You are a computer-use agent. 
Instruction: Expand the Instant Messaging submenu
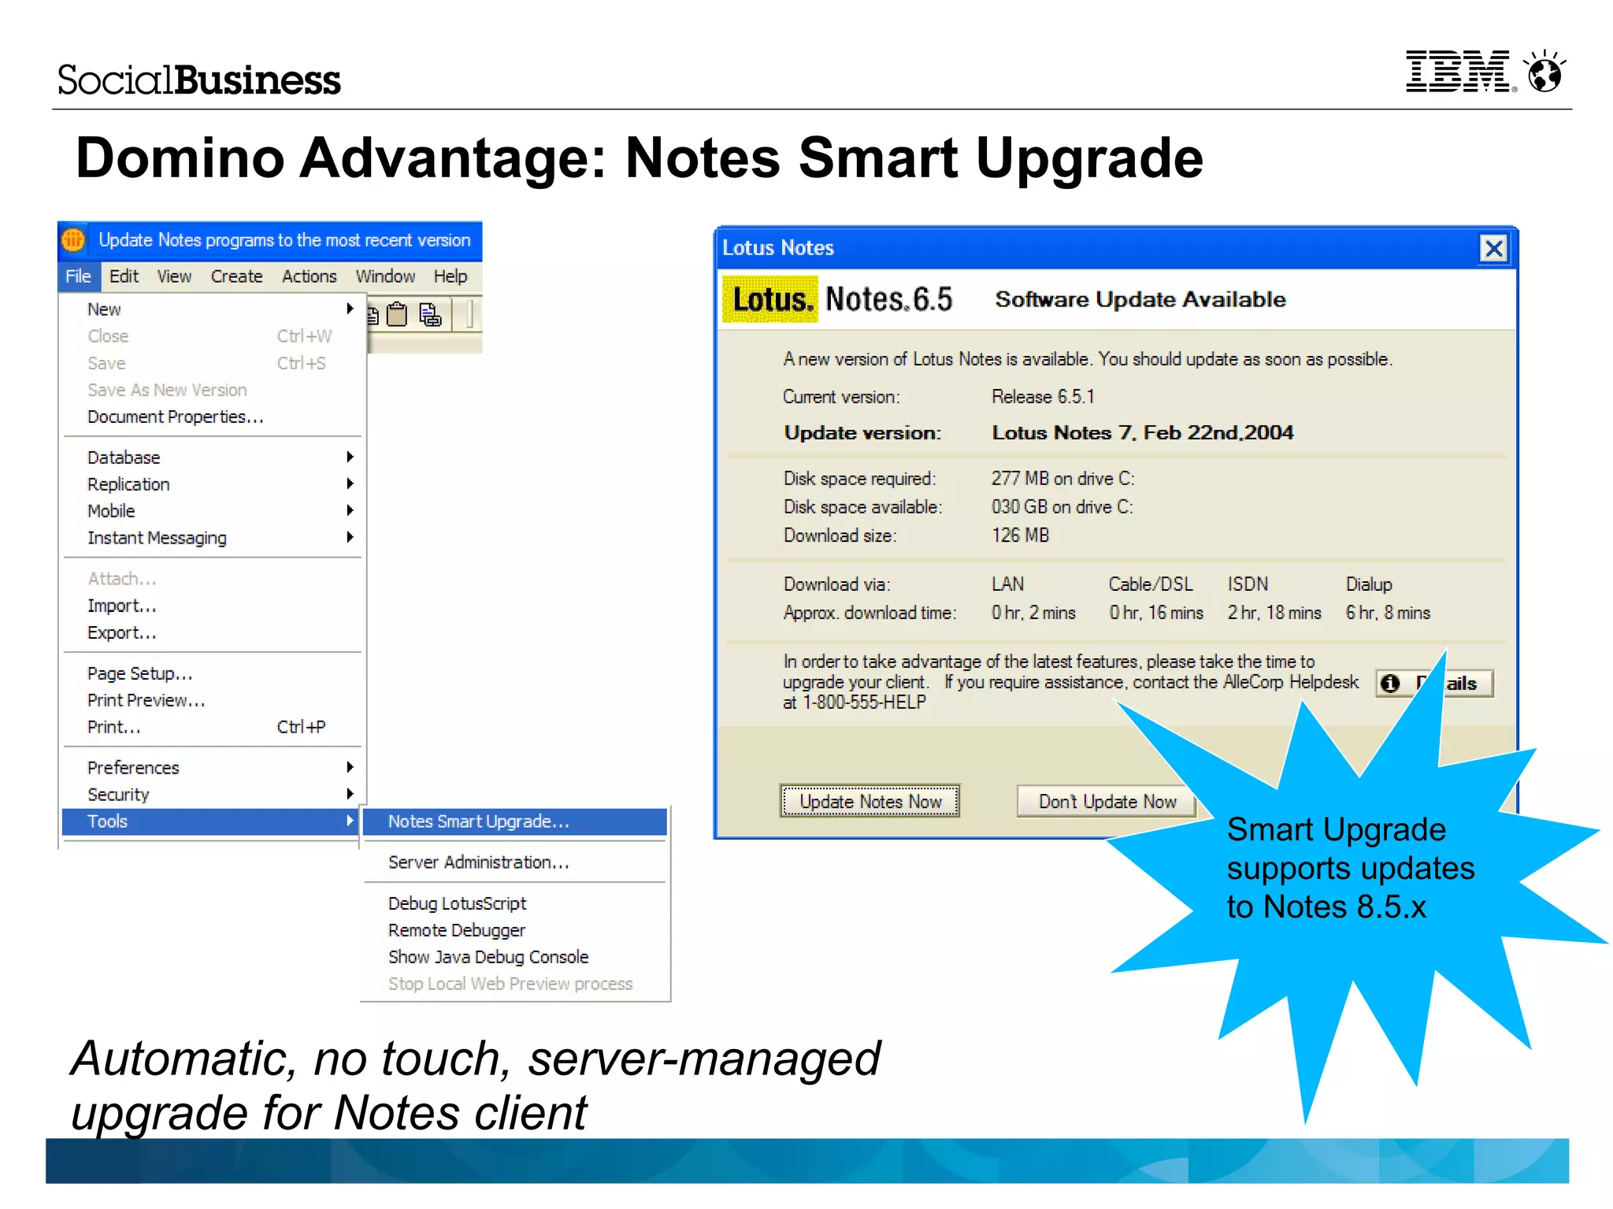coord(212,537)
